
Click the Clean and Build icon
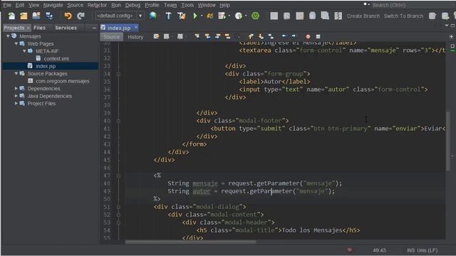[x=182, y=16]
